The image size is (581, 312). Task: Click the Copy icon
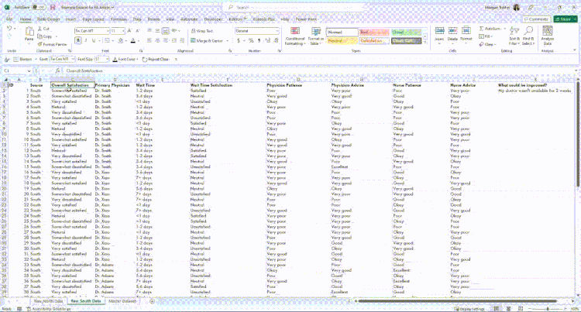tap(40, 36)
